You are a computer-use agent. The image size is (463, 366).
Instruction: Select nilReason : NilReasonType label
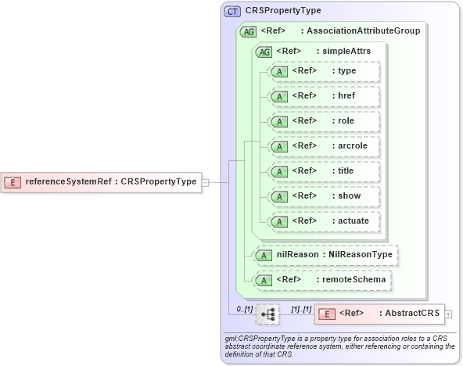pyautogui.click(x=334, y=254)
